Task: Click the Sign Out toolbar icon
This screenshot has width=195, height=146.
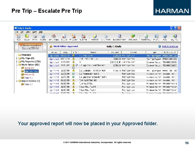Action: pyautogui.click(x=175, y=36)
